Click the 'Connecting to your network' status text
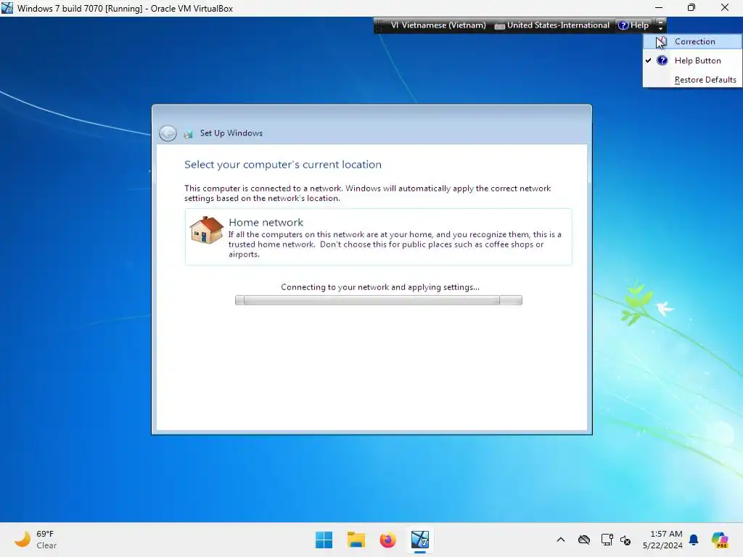 [380, 287]
